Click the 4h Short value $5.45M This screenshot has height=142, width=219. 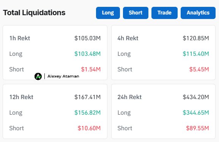click(x=199, y=69)
